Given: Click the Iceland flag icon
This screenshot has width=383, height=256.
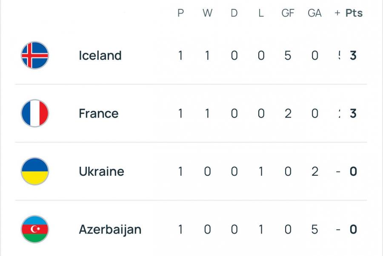Looking at the screenshot, I should (35, 55).
